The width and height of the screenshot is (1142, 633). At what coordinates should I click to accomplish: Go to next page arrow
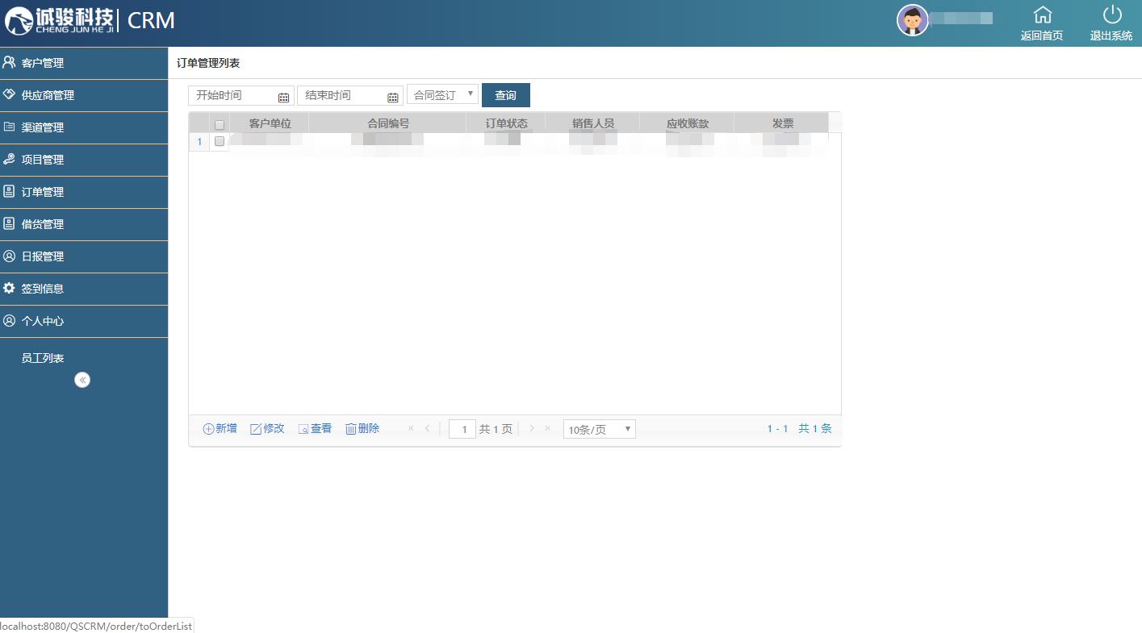[x=531, y=428]
